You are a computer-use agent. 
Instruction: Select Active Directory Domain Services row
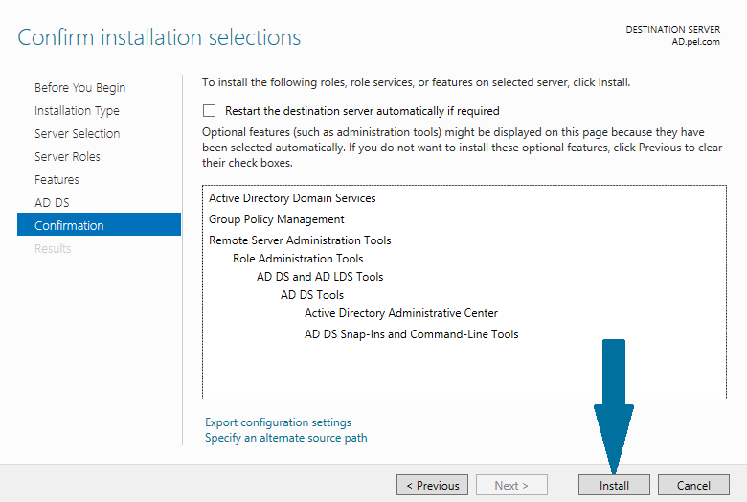(x=292, y=198)
